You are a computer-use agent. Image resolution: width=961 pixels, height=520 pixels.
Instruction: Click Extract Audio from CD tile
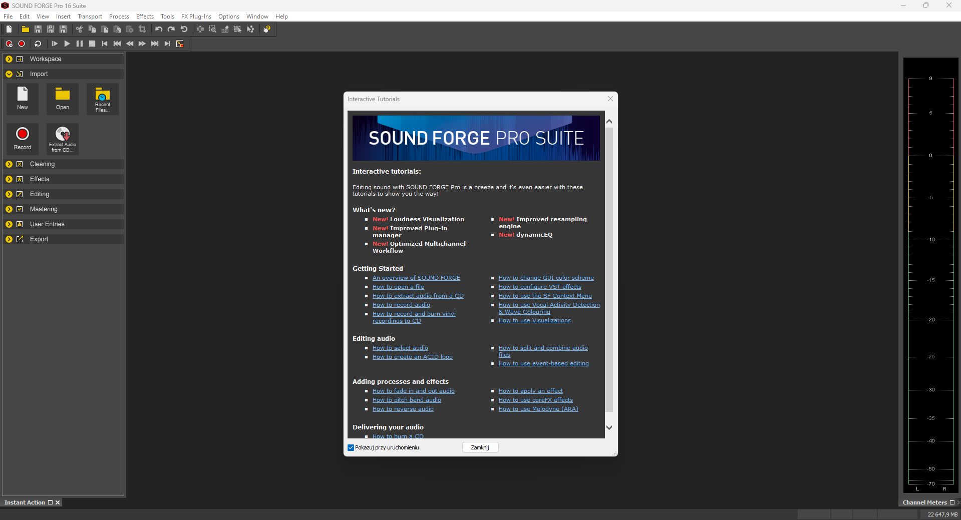click(63, 139)
